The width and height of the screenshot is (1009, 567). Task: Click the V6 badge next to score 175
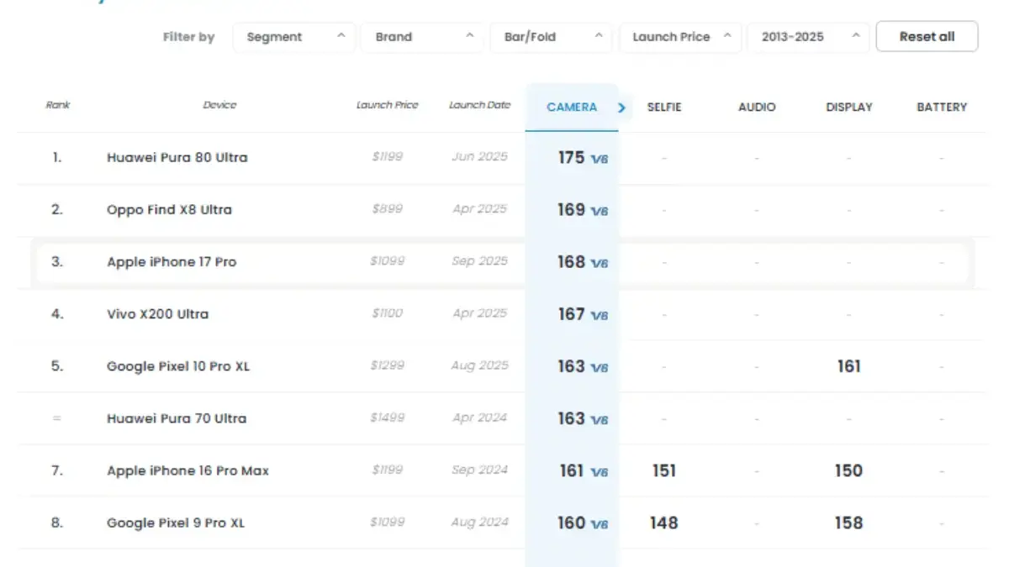pyautogui.click(x=599, y=159)
